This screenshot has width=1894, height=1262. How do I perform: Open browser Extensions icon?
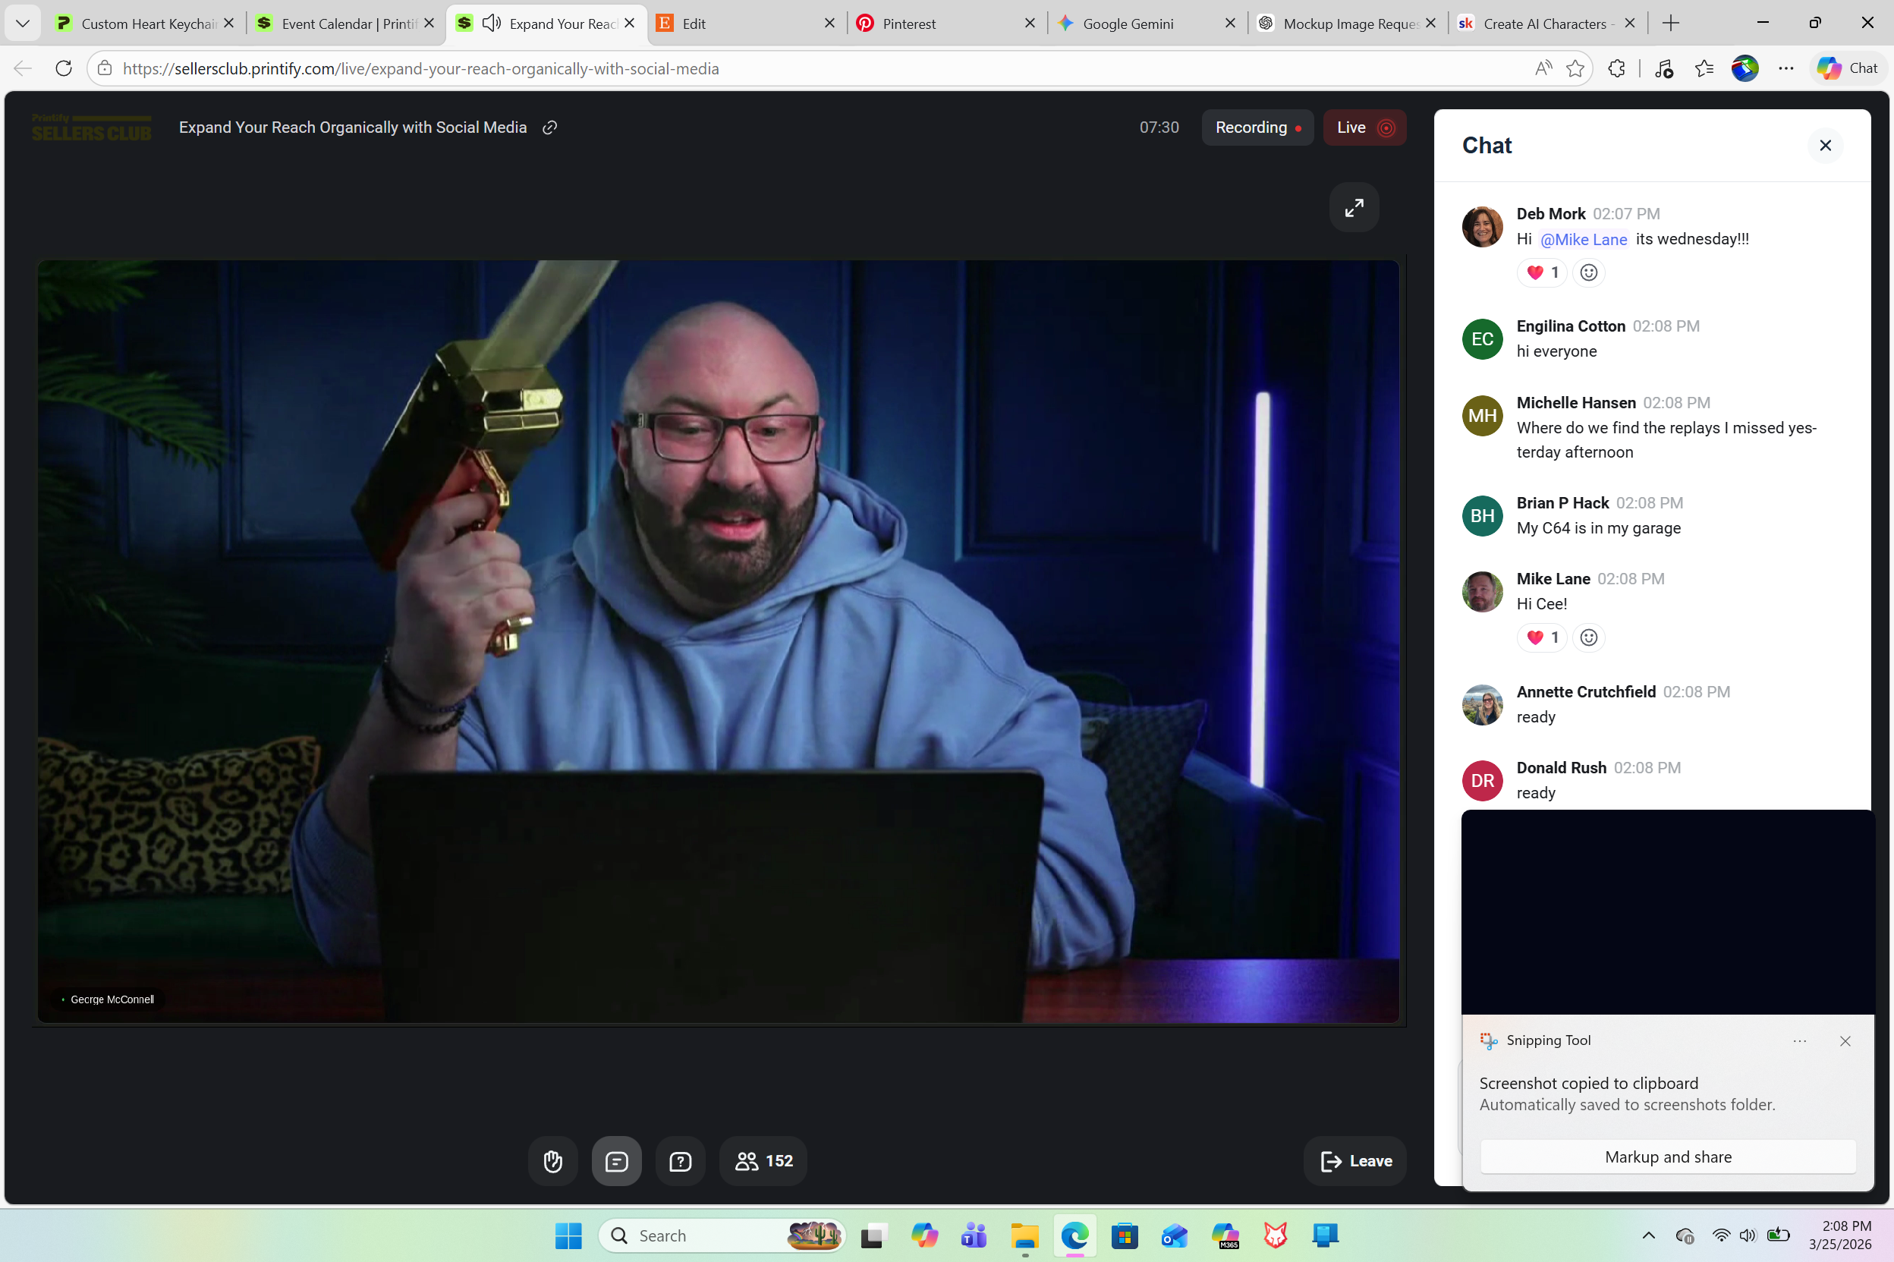coord(1616,68)
